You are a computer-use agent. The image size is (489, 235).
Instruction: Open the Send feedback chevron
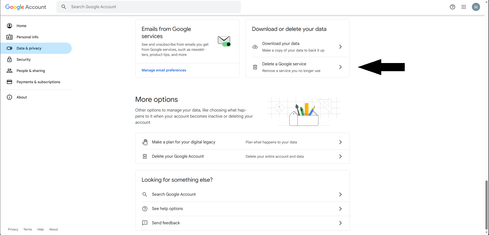(x=340, y=223)
